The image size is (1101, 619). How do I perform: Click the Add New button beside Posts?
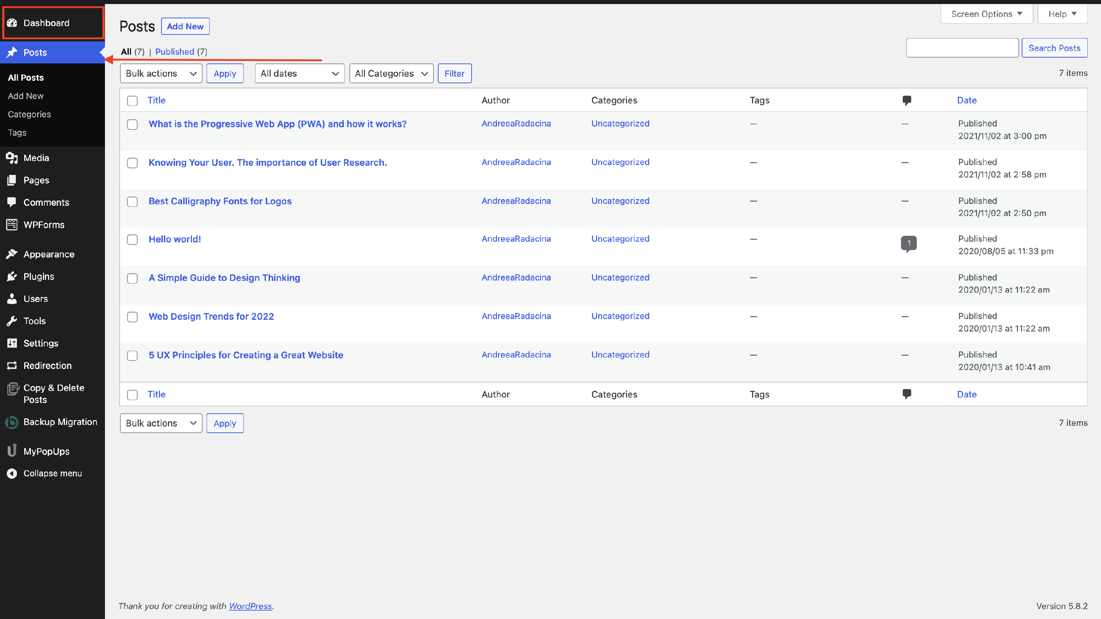click(185, 26)
